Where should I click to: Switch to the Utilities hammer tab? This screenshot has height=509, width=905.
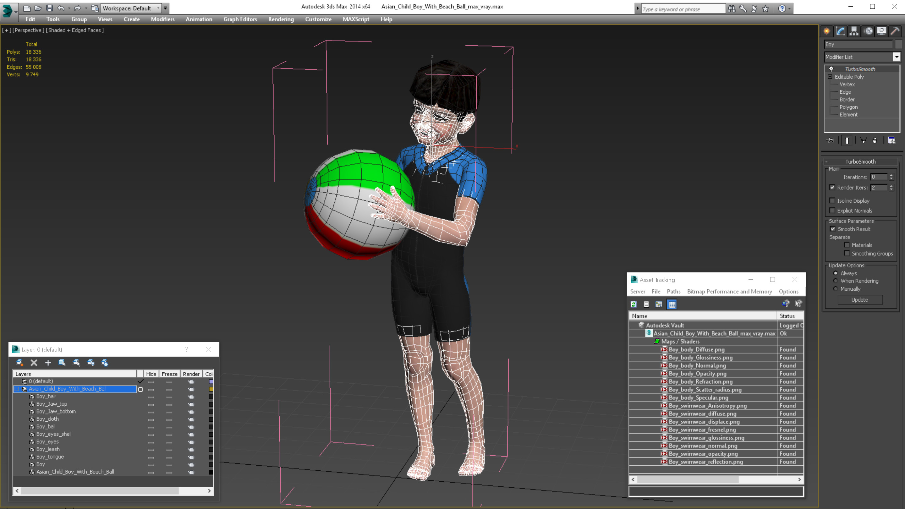[x=895, y=31]
